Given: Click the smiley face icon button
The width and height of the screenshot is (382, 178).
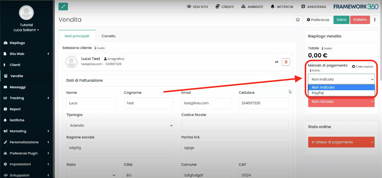Looking at the screenshot, I should coord(298,20).
